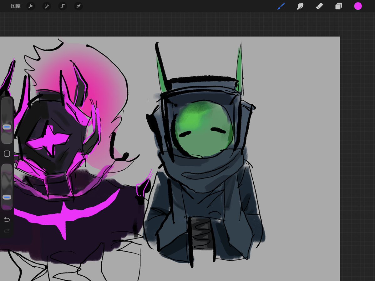Select the Eraser tool
Viewport: 375px width, 281px height.
tap(320, 6)
